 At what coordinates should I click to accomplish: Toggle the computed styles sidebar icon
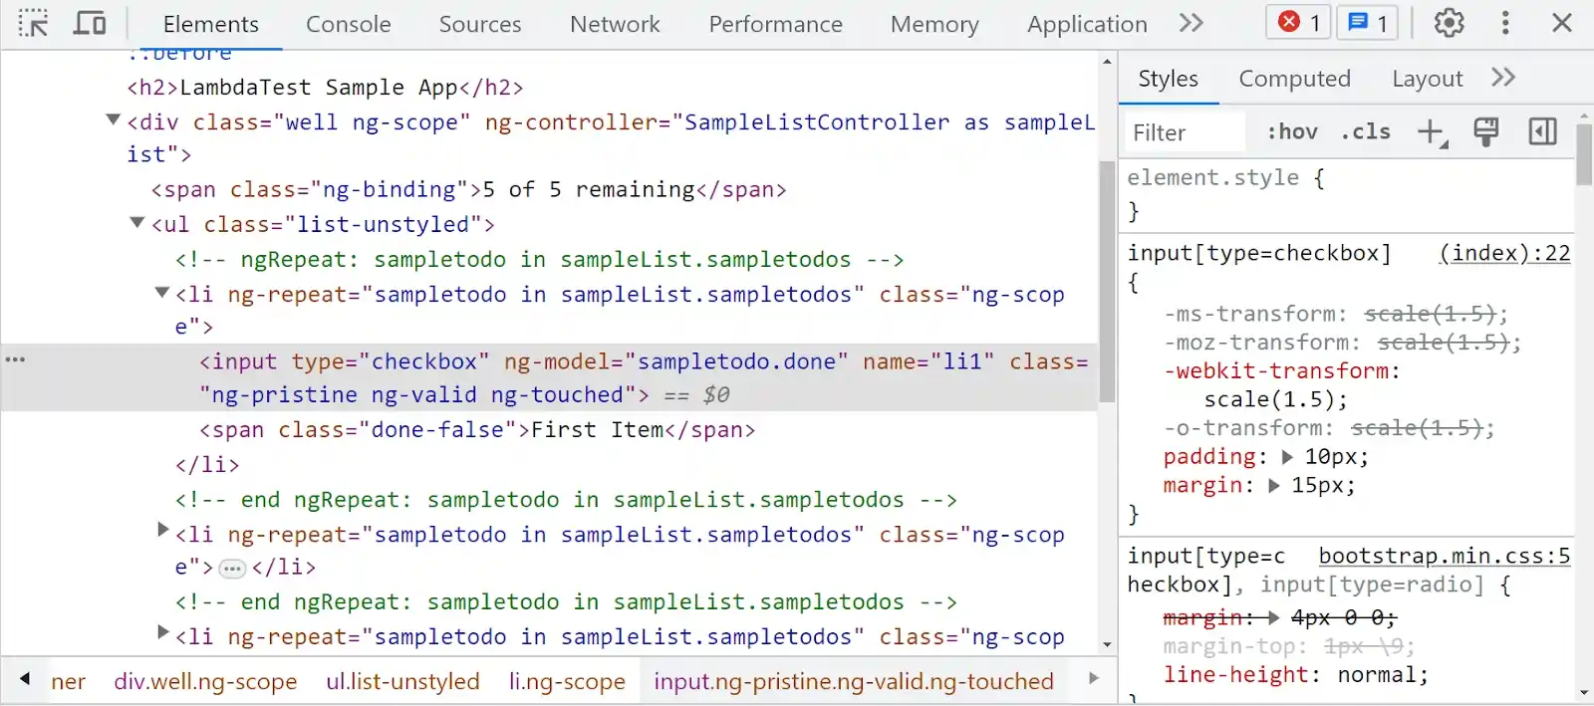click(x=1542, y=132)
